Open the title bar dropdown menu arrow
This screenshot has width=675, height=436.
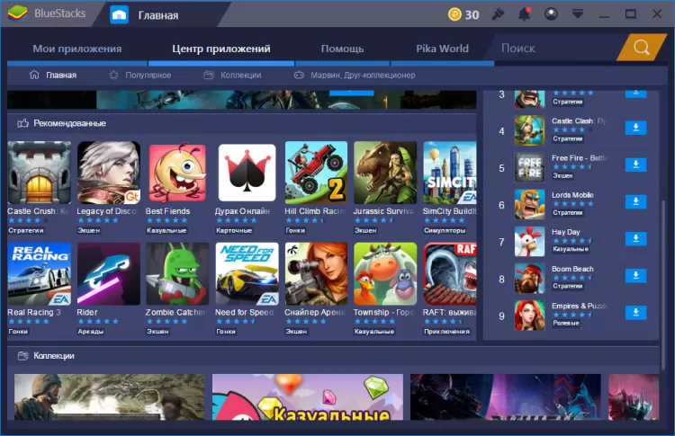pyautogui.click(x=578, y=14)
